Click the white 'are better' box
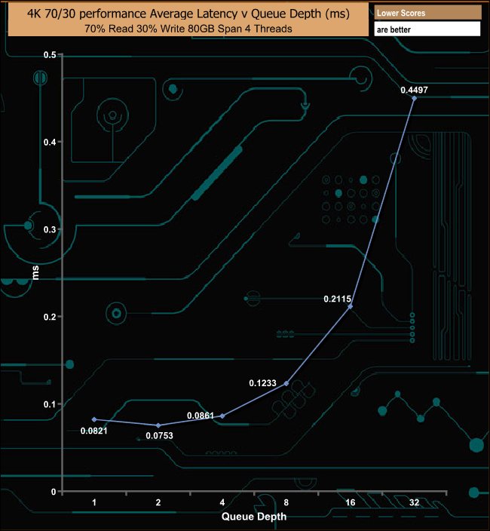Screen dimensions: 490x531 [427, 29]
